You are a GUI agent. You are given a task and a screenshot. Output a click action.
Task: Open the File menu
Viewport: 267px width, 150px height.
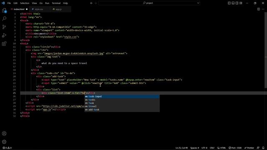point(9,3)
